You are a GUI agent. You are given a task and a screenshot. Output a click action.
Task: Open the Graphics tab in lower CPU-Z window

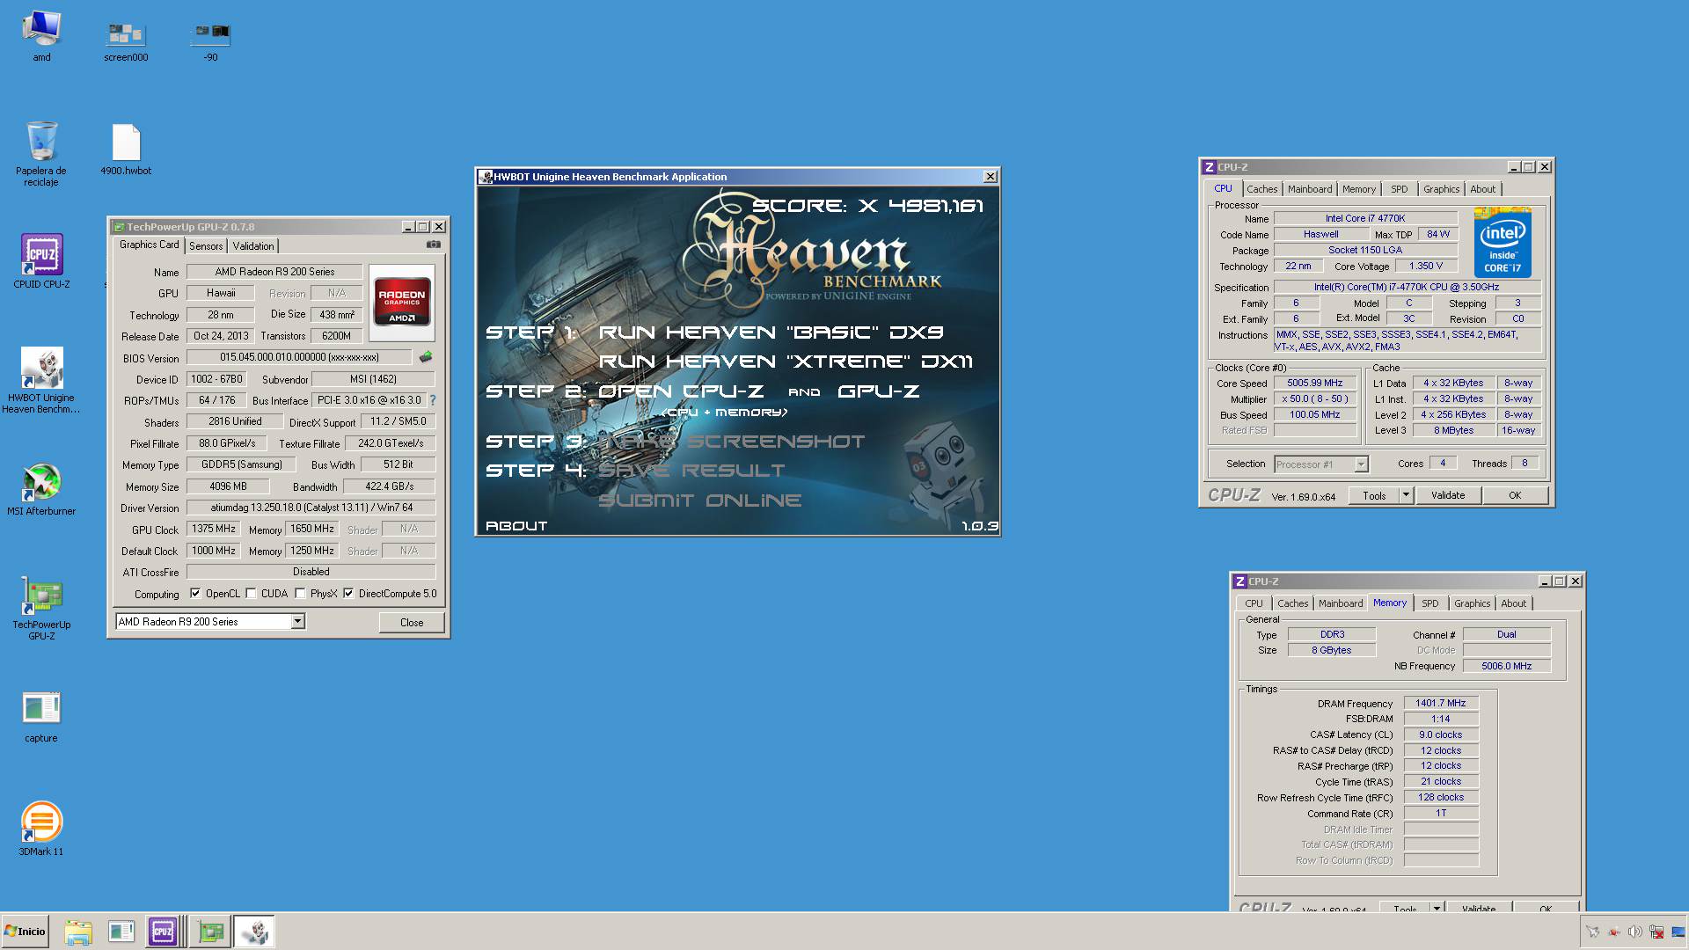pos(1472,603)
